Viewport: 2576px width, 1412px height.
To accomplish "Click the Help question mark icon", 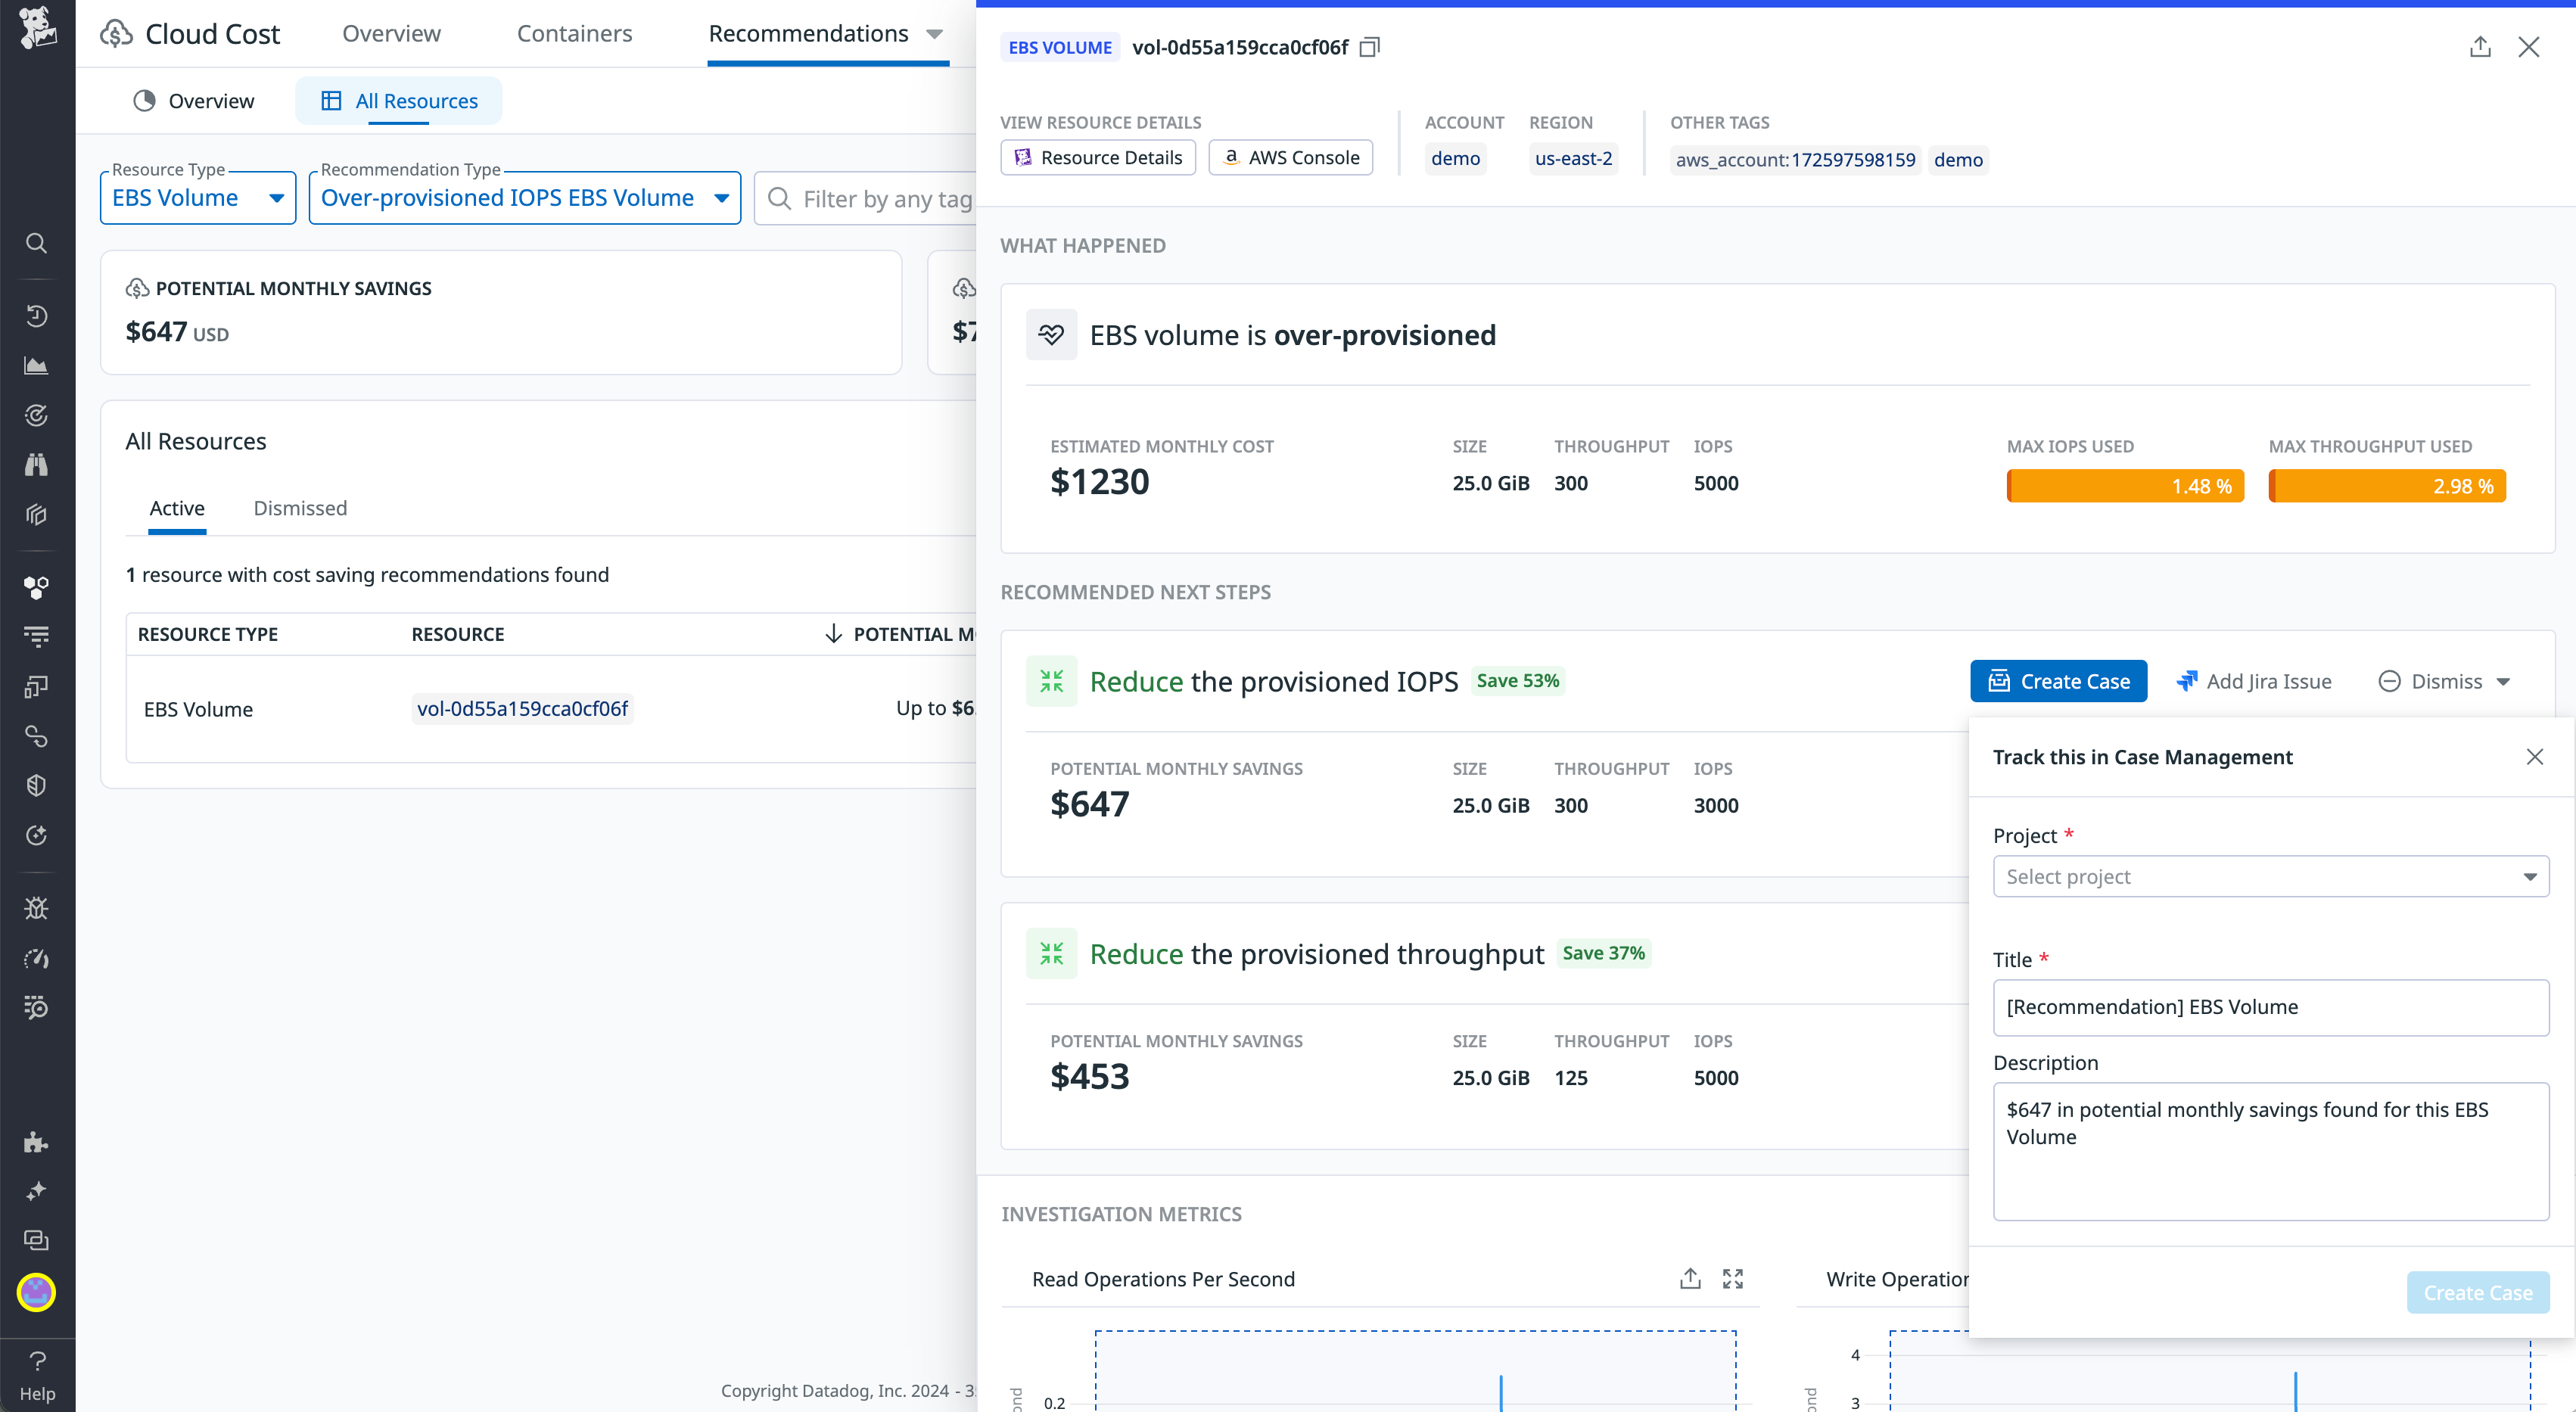I will tap(36, 1361).
